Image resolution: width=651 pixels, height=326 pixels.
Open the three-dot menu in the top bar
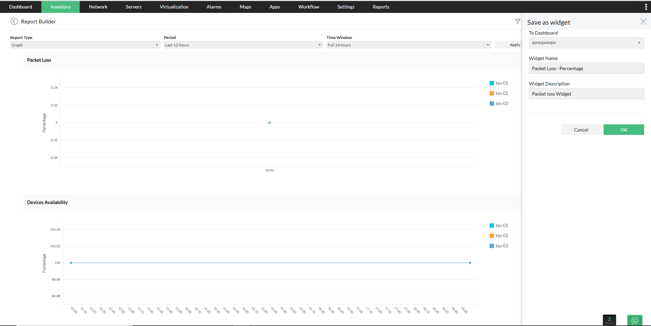646,6
